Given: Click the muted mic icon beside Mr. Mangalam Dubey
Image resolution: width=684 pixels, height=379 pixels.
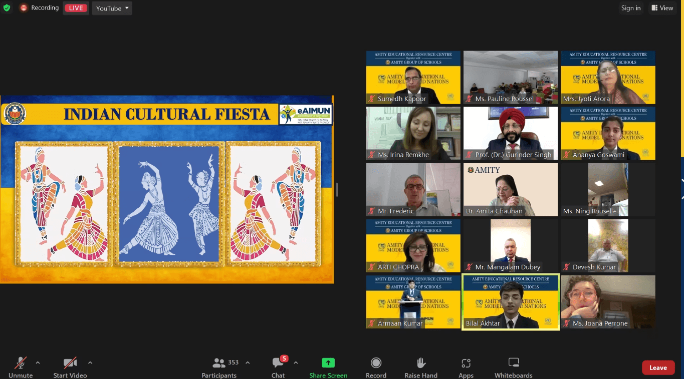Looking at the screenshot, I should pyautogui.click(x=470, y=267).
